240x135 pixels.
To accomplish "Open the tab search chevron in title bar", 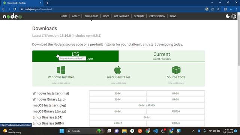I will pyautogui.click(x=212, y=3).
